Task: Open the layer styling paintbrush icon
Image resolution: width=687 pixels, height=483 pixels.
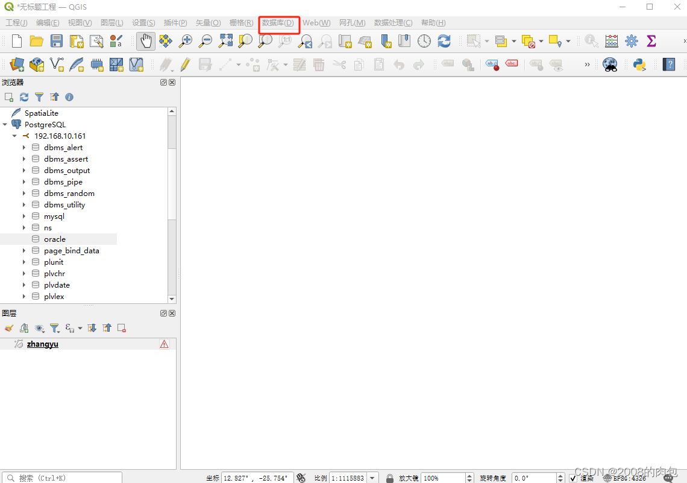Action: (9, 328)
